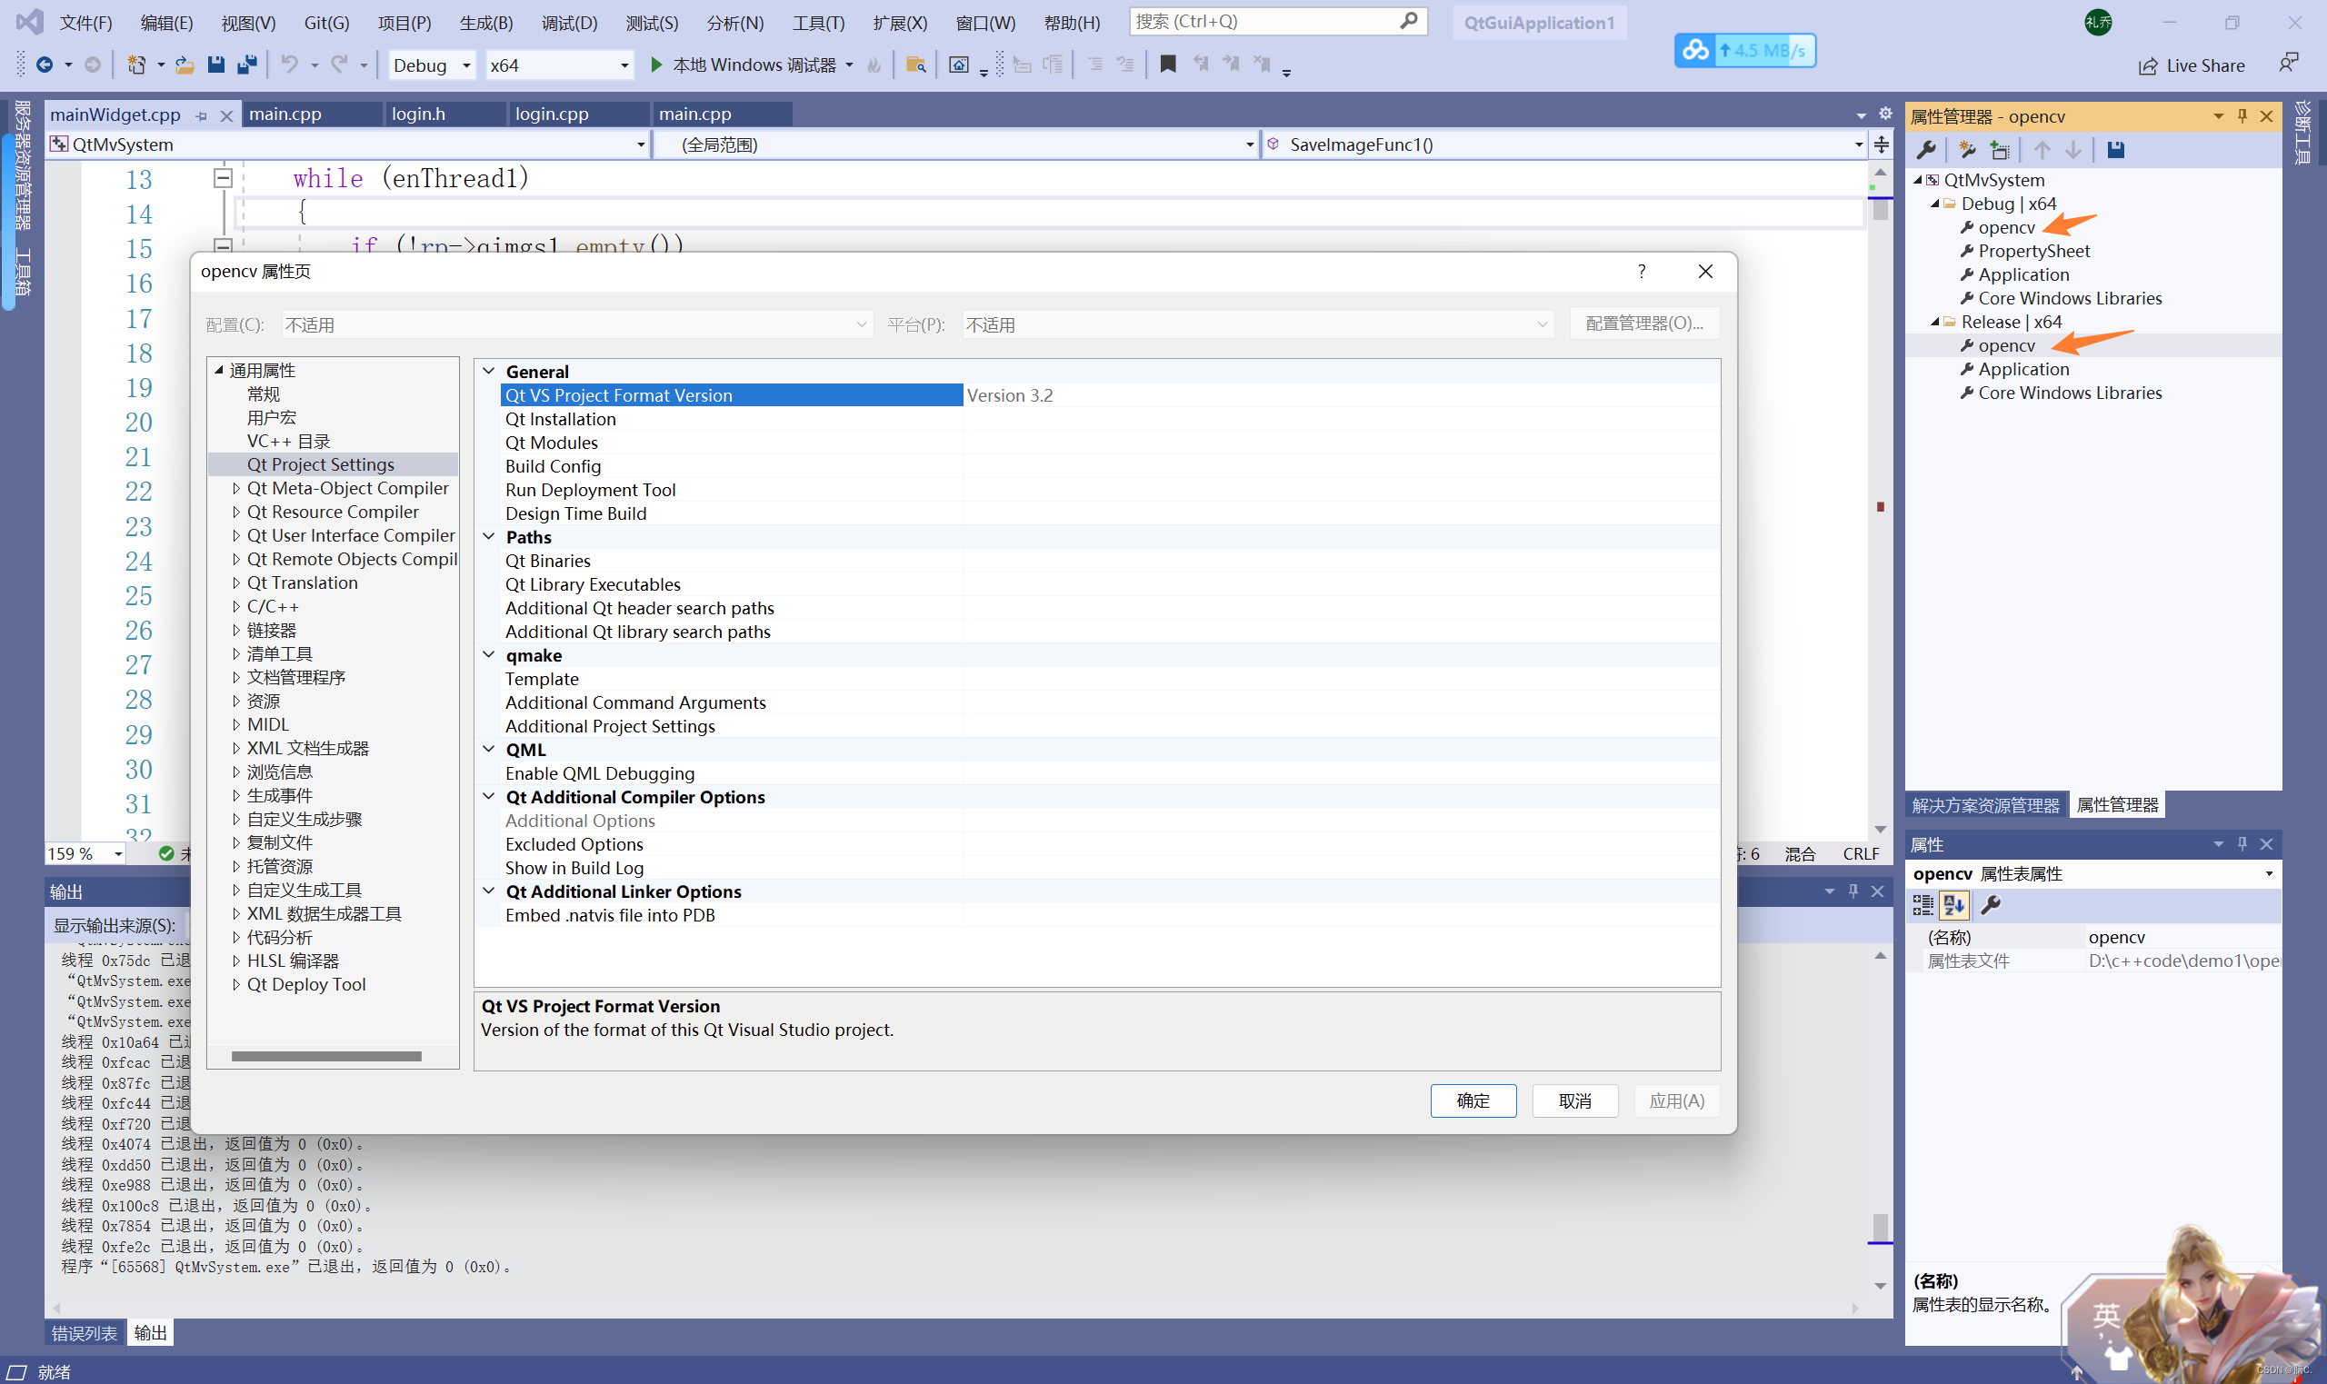Expand the Qt Meta-Object Compiler node
This screenshot has width=2327, height=1384.
[236, 488]
